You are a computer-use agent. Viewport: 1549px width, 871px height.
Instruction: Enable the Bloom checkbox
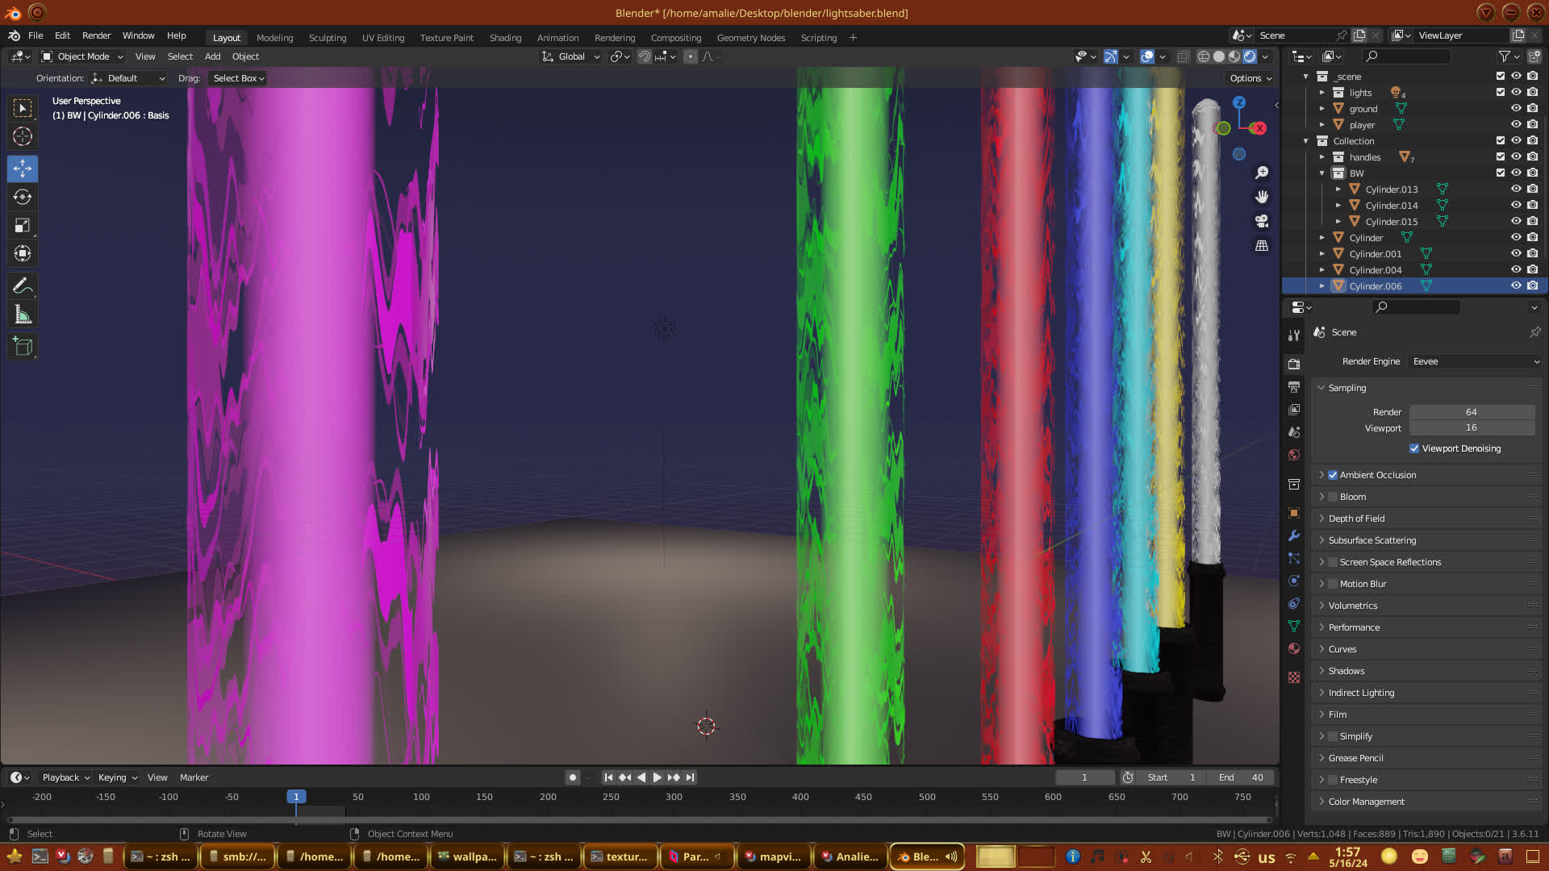[x=1334, y=497]
